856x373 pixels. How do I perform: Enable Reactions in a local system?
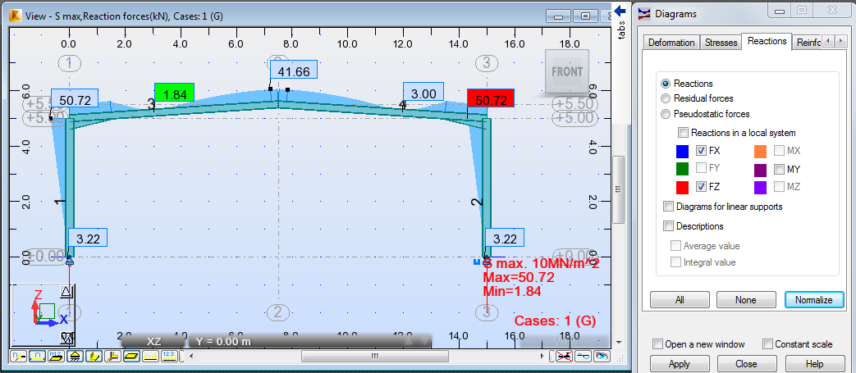tap(683, 133)
